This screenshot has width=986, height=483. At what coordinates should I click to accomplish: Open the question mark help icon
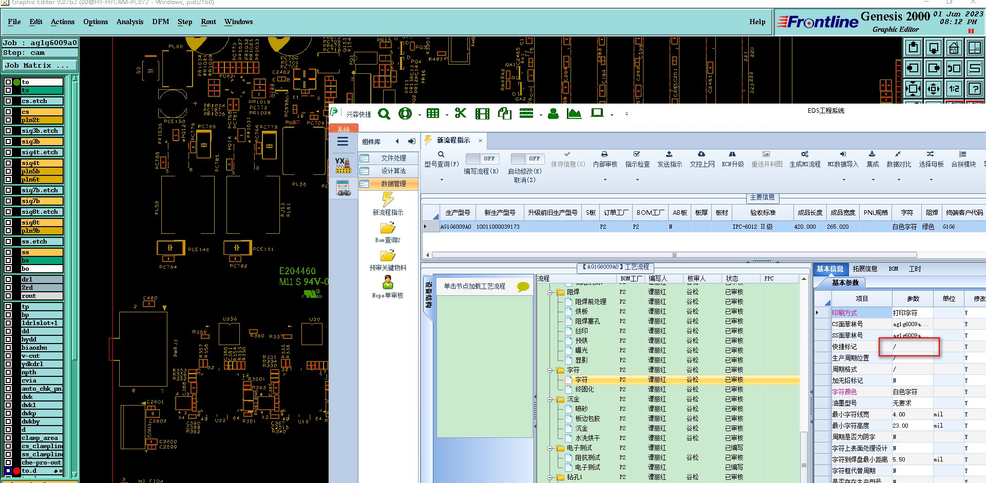pyautogui.click(x=974, y=89)
